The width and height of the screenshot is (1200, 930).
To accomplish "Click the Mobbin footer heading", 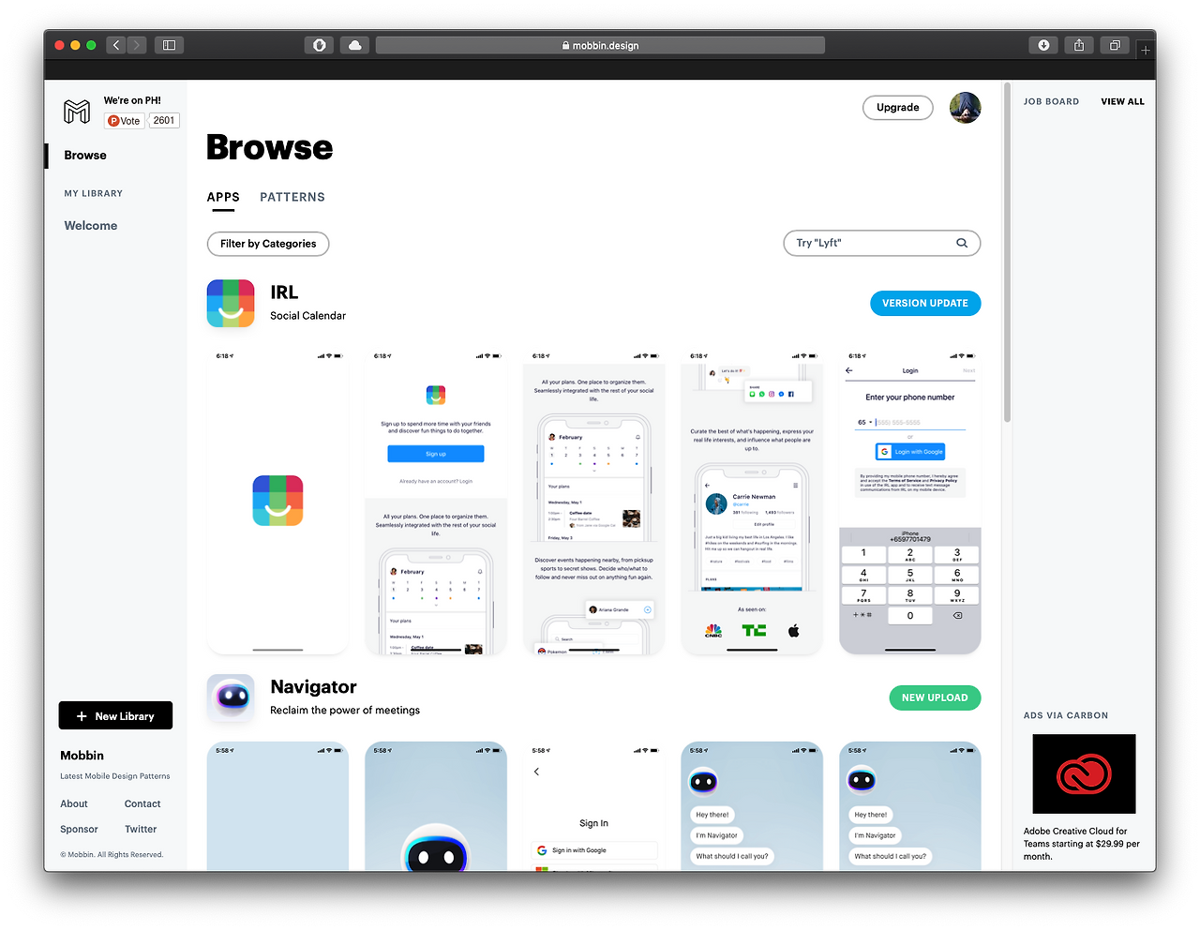I will tap(82, 756).
